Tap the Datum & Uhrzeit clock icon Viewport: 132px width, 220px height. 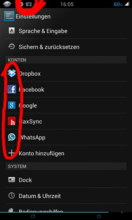click(x=12, y=196)
